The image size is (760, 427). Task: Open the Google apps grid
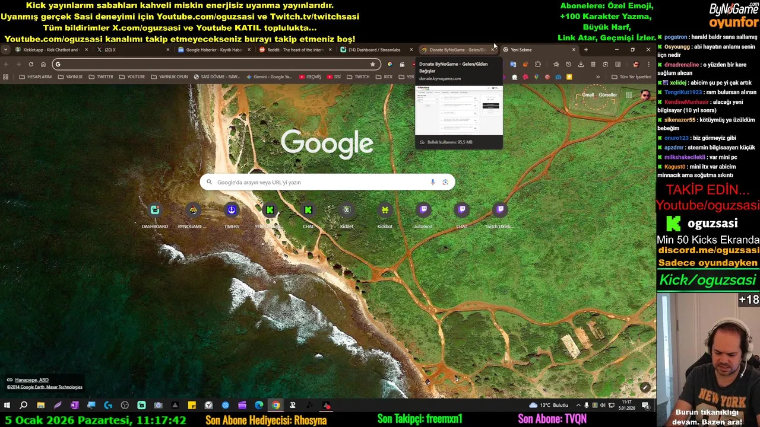[x=629, y=95]
